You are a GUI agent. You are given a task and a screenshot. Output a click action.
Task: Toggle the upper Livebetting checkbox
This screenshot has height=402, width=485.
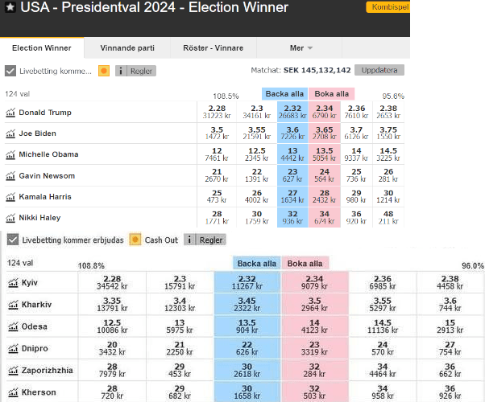(10, 71)
